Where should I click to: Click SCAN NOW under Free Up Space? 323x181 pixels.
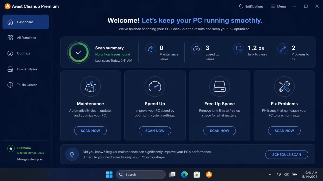click(220, 131)
